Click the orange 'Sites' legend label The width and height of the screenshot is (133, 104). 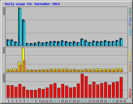click(130, 68)
